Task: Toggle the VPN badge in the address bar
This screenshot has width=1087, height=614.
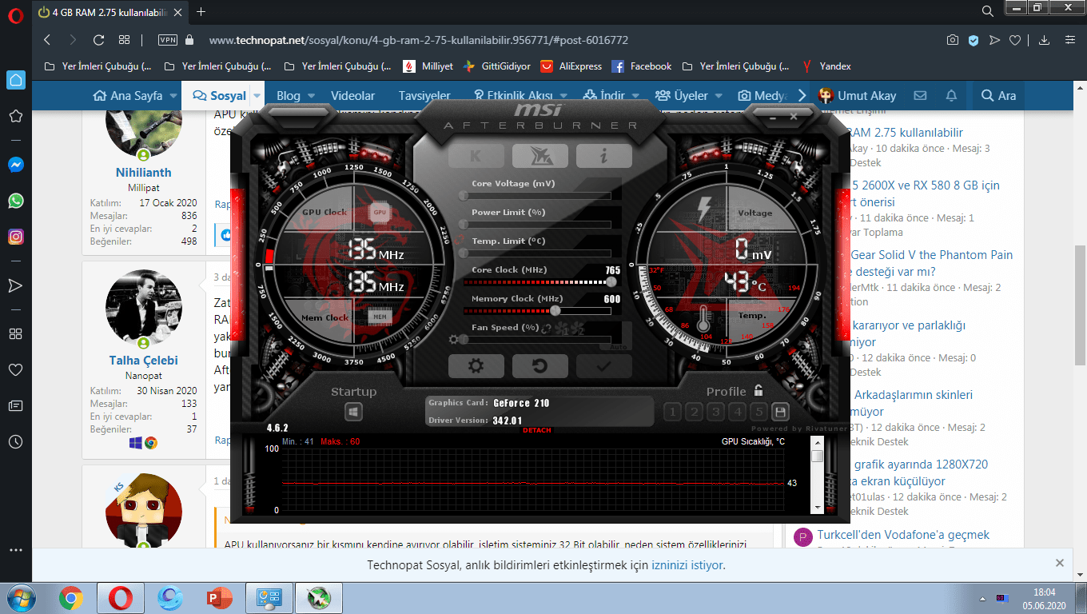Action: (x=168, y=40)
